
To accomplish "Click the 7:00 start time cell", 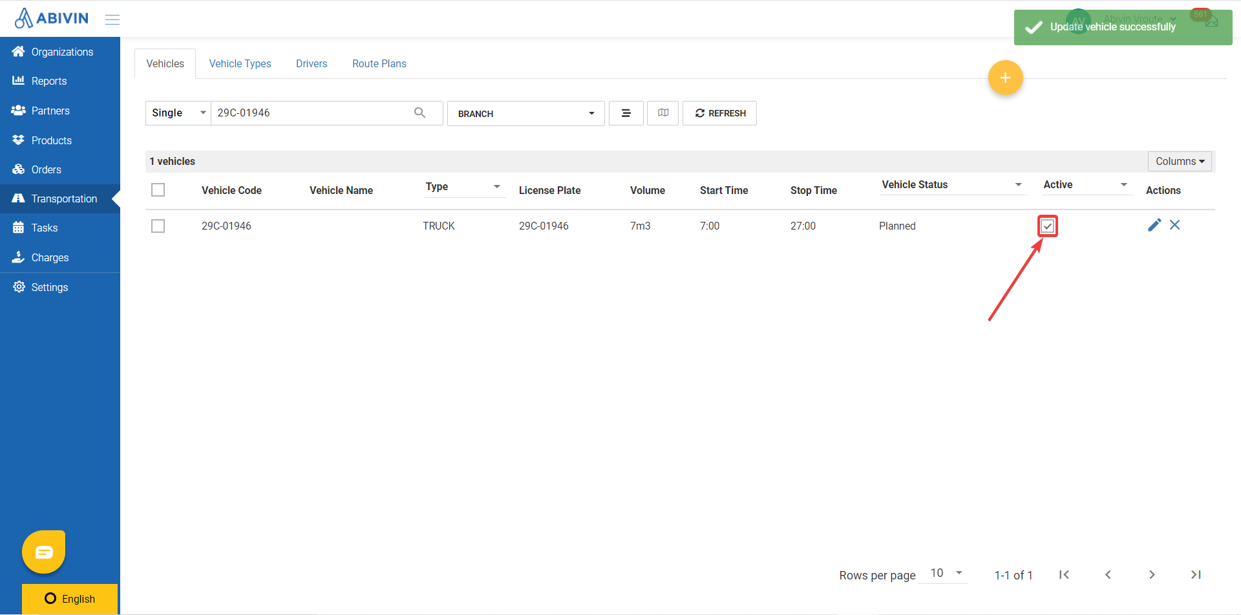I will pos(710,226).
